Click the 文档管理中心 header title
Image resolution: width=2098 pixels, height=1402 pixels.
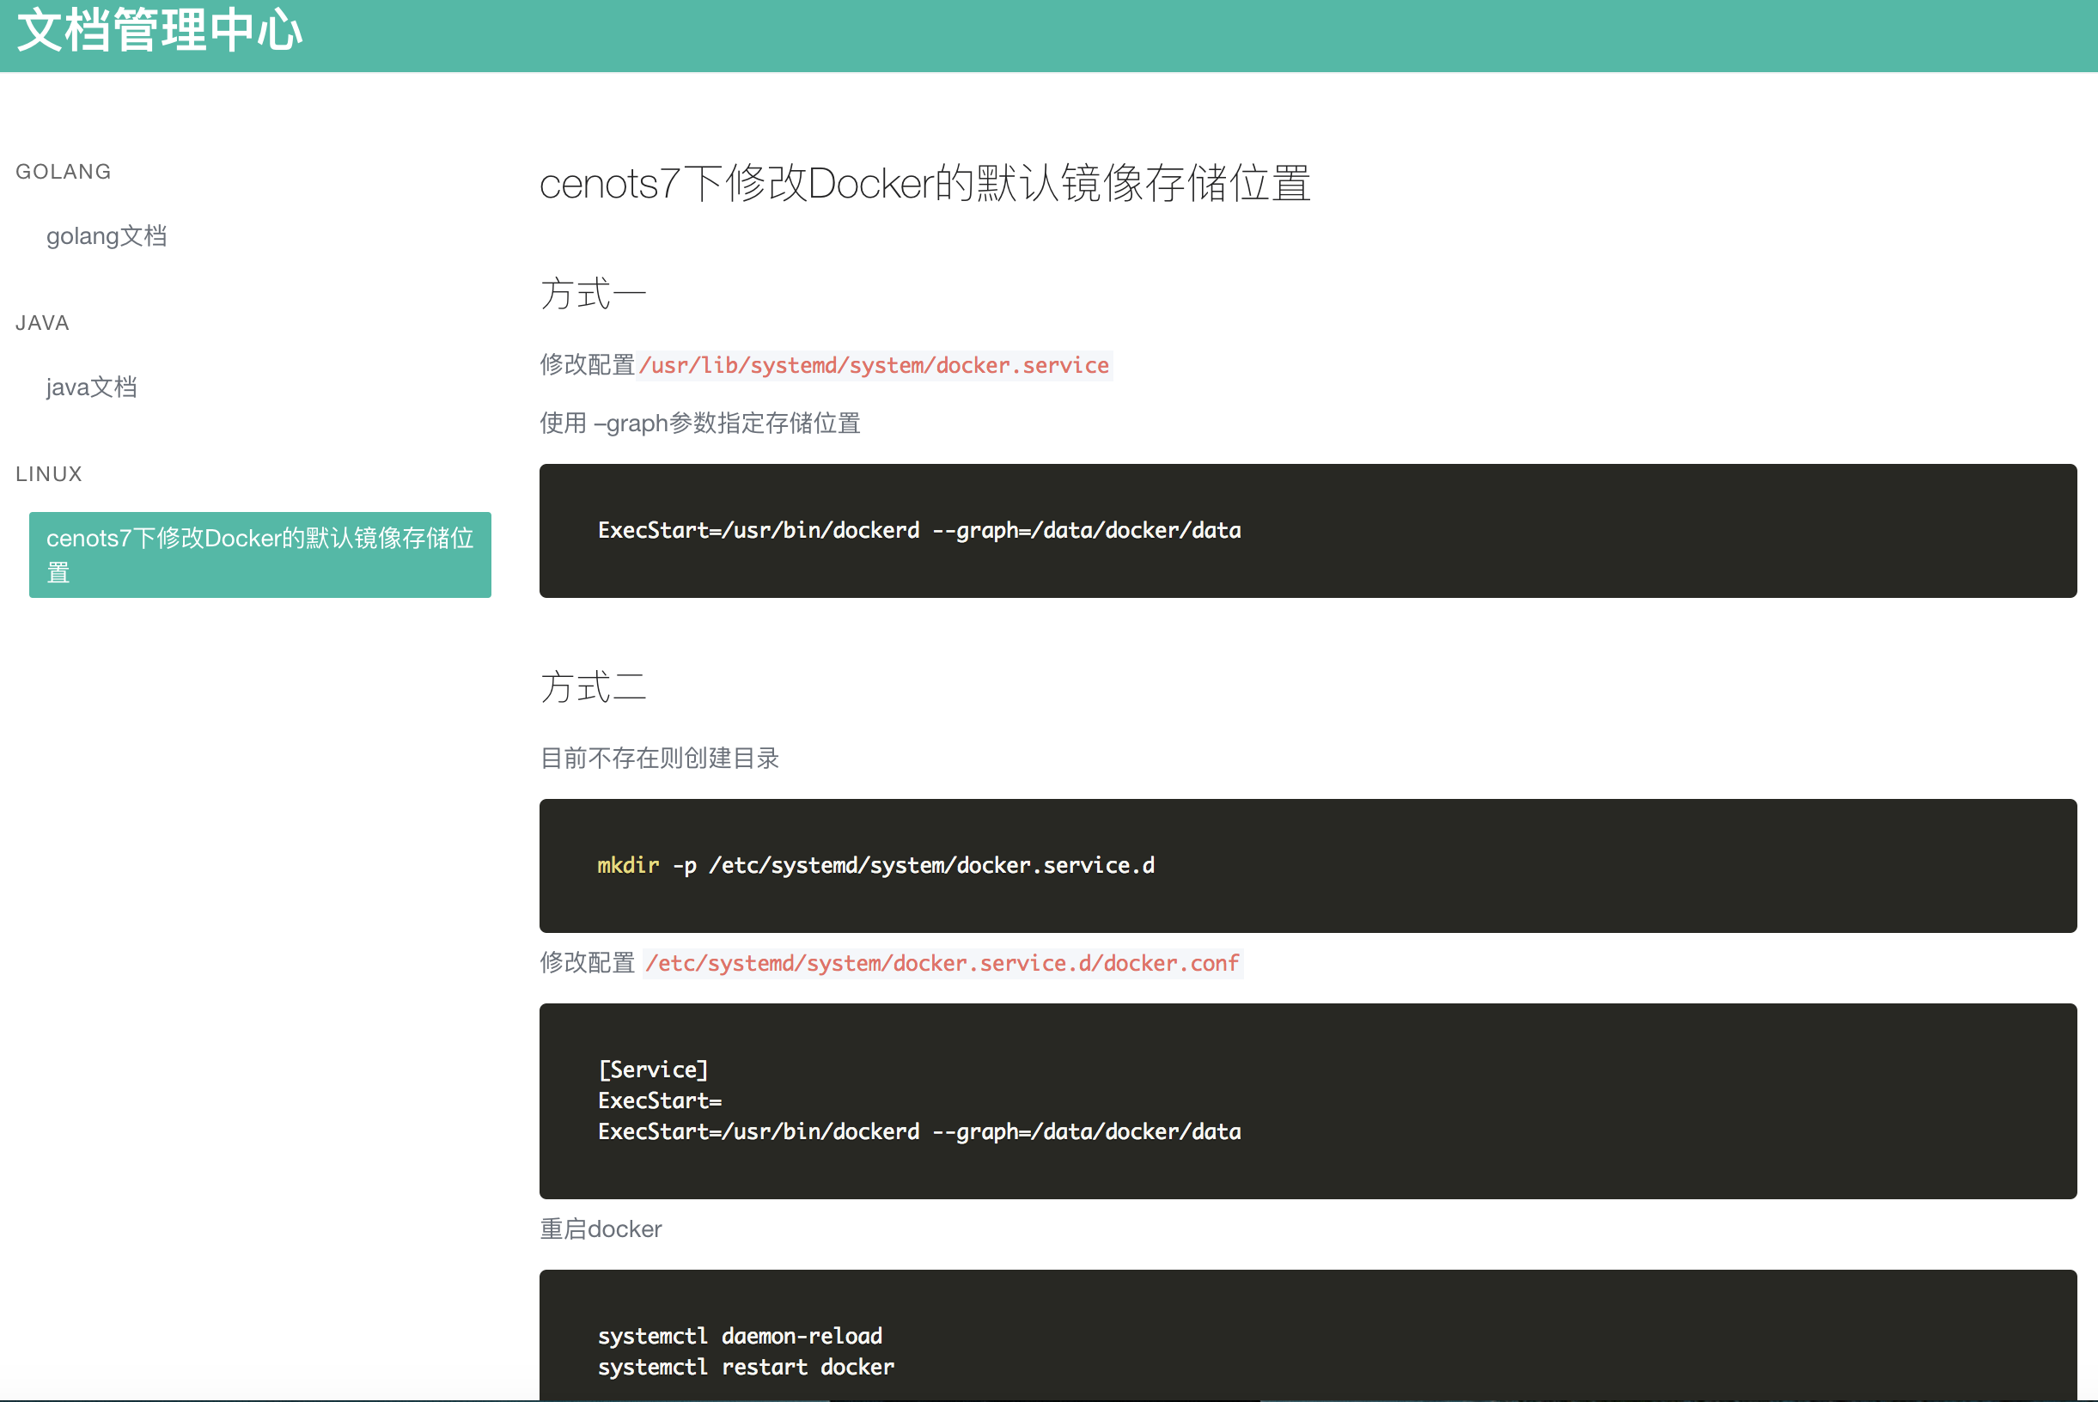(x=159, y=30)
